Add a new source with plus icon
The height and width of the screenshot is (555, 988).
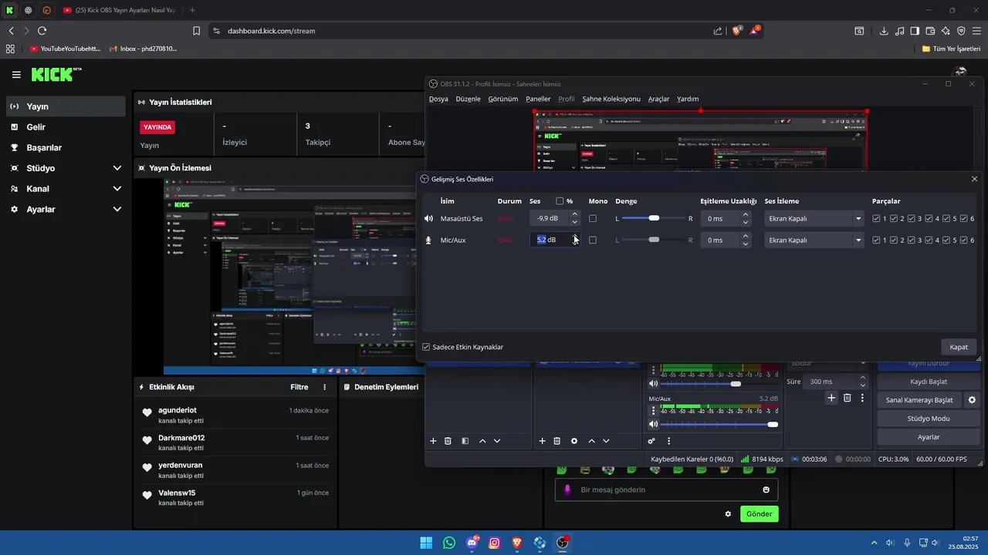point(542,441)
